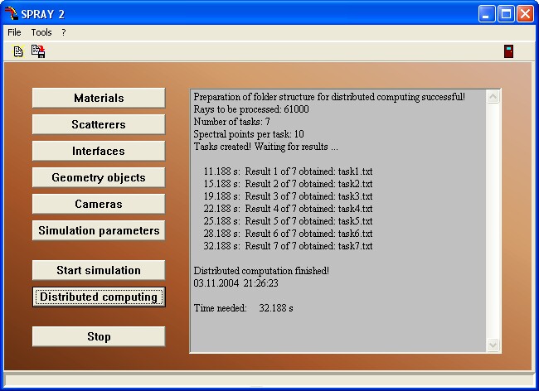539x391 pixels.
Task: Open the ? help menu
Action: pos(64,32)
